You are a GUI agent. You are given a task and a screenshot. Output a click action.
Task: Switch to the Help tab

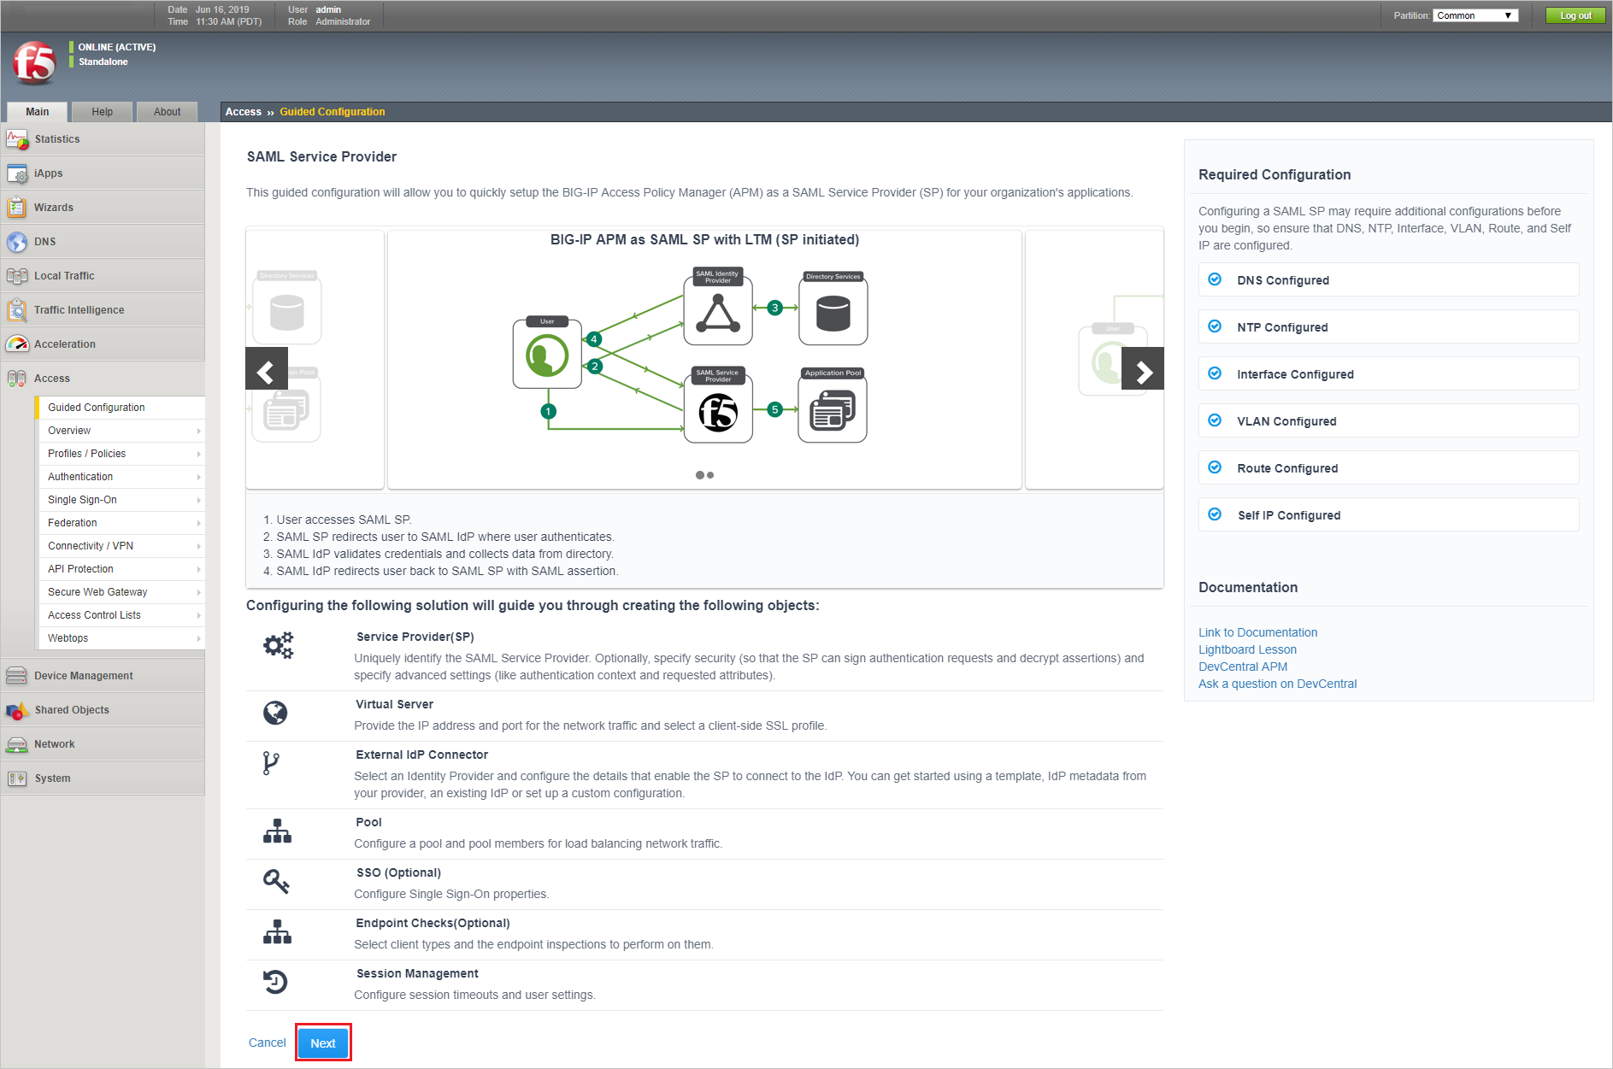tap(103, 112)
